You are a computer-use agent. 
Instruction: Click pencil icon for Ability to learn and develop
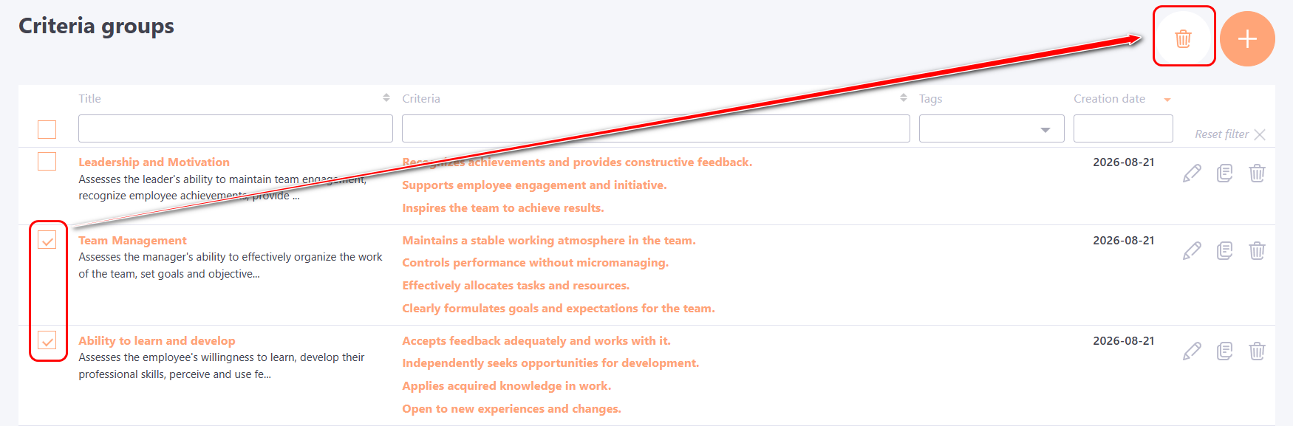coord(1192,351)
